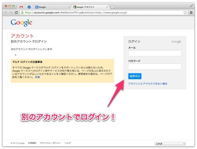Image resolution: width=197 pixels, height=149 pixels.
Task: Open a new browser tab
Action: 112,7
